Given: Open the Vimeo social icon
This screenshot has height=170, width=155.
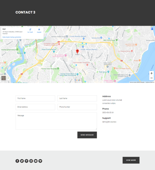Looking at the screenshot, I should coord(40,161).
